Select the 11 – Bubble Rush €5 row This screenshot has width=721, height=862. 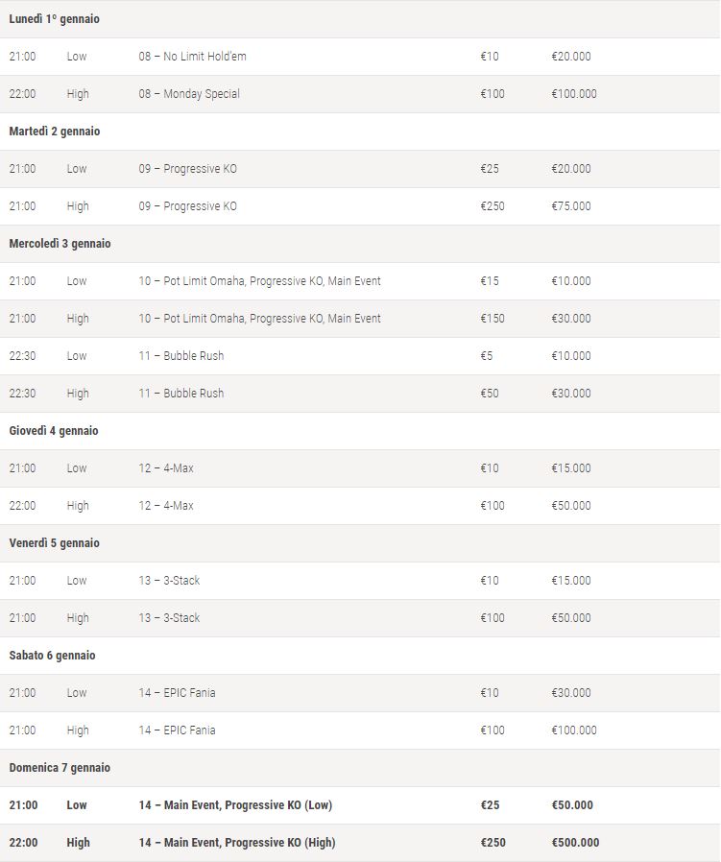(360, 356)
